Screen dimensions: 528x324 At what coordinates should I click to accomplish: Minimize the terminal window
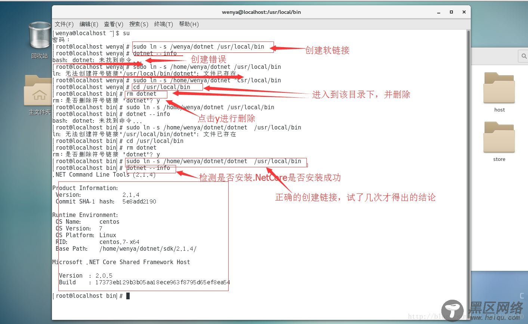tap(439, 12)
